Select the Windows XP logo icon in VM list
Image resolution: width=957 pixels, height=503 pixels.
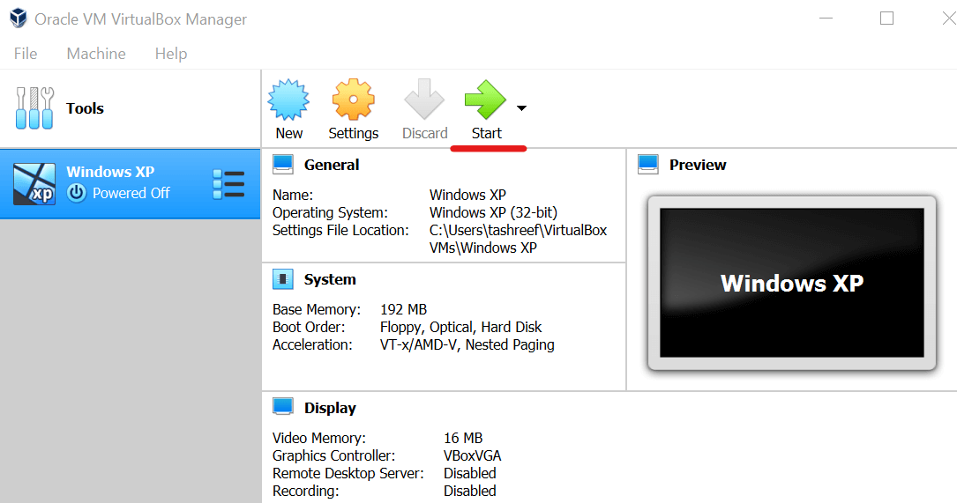pos(34,183)
